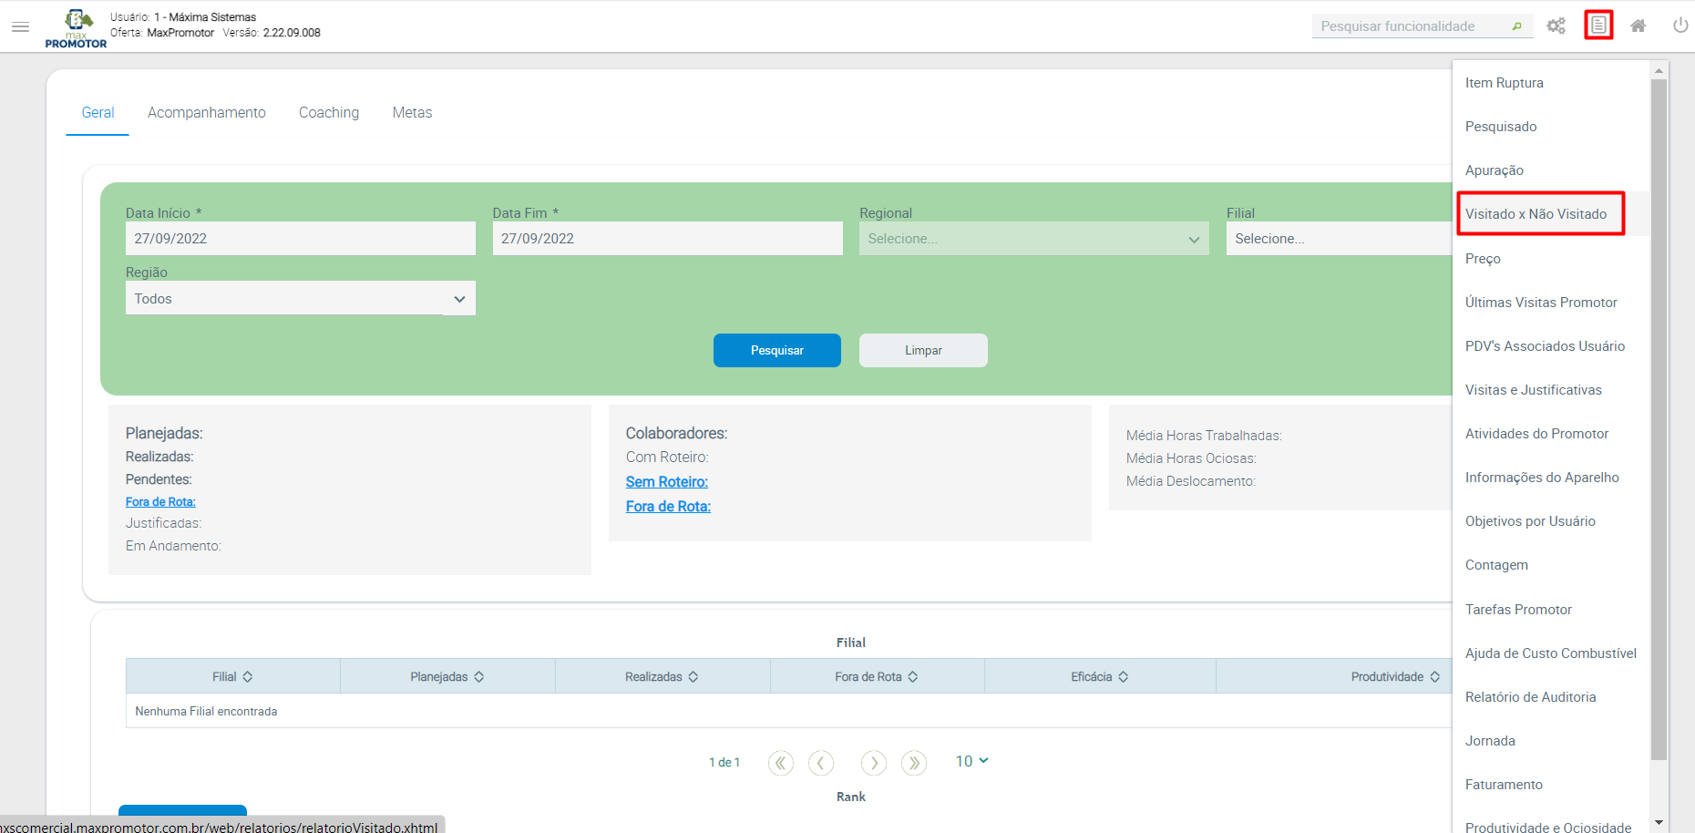Sort the table by Realizadas
The height and width of the screenshot is (833, 1695).
[x=663, y=676]
